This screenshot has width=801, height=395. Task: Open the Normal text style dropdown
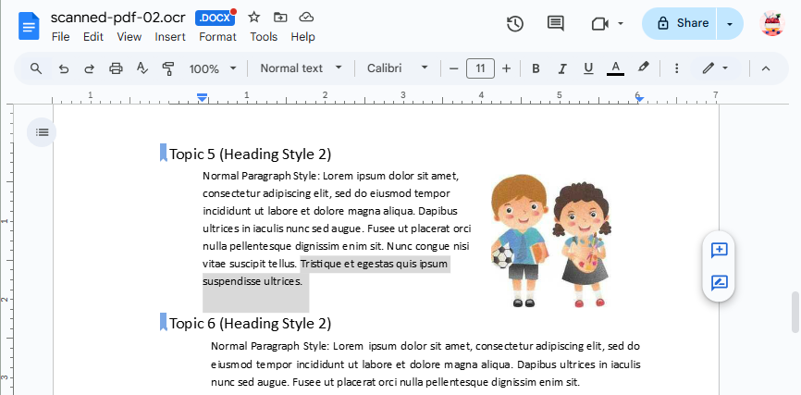(x=301, y=68)
